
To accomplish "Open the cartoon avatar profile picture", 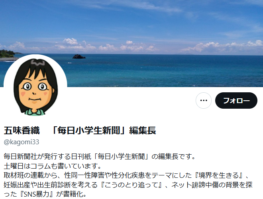I will point(35,86).
